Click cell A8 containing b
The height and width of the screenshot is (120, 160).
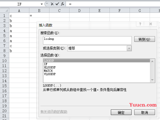click(x=19, y=51)
